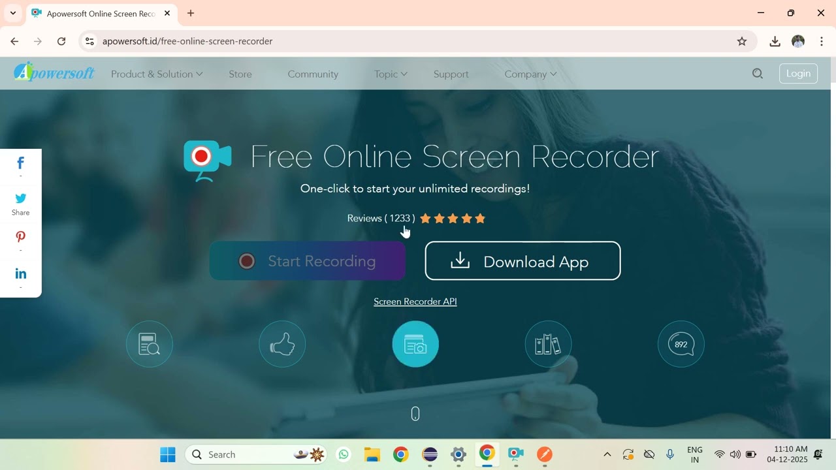Open the notification bell in the tray
Image resolution: width=836 pixels, height=470 pixels.
[818, 454]
